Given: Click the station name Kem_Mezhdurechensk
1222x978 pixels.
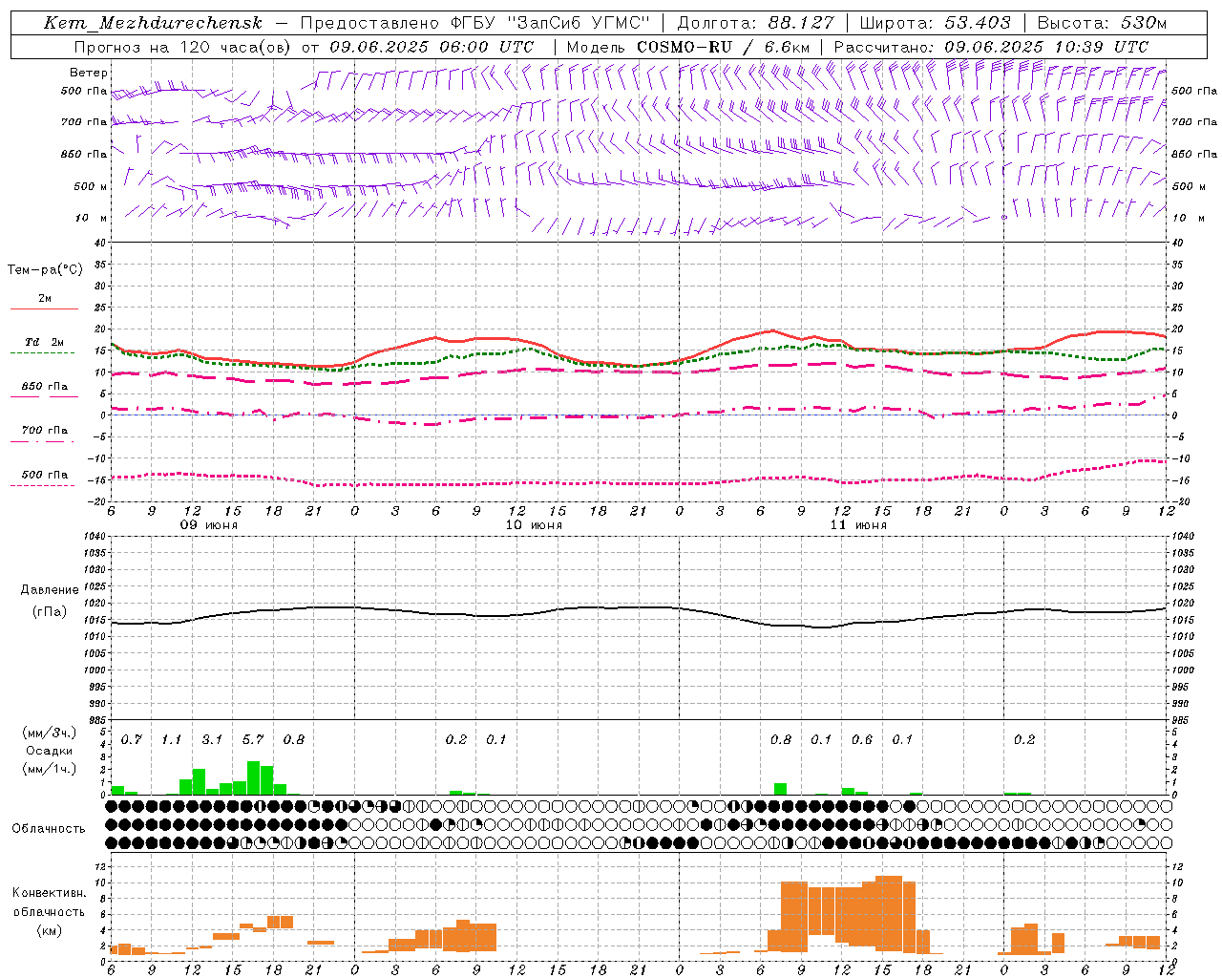Looking at the screenshot, I should pyautogui.click(x=153, y=23).
